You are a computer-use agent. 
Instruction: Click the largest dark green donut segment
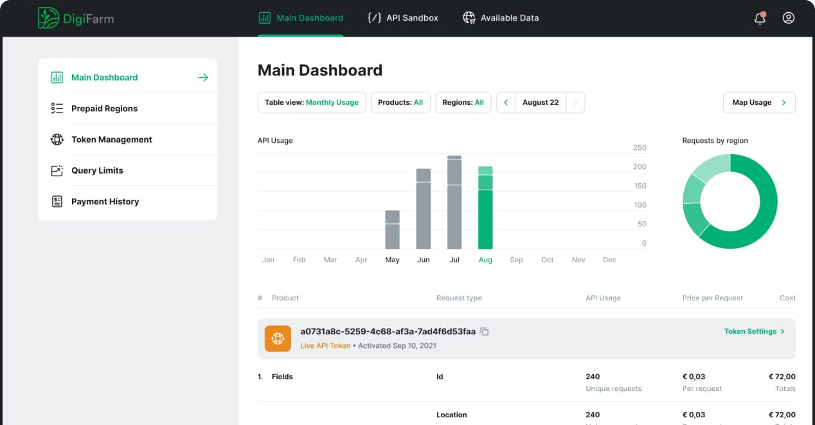pyautogui.click(x=763, y=212)
